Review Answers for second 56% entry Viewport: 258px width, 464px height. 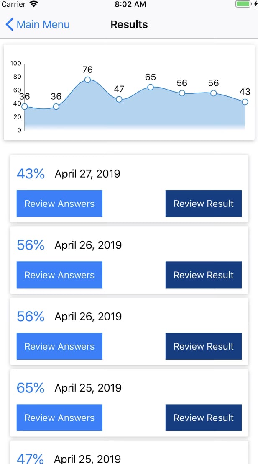(x=59, y=346)
